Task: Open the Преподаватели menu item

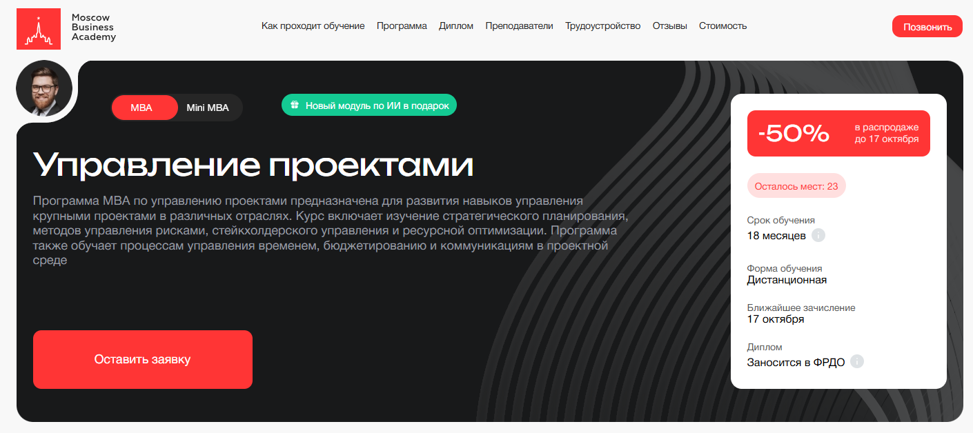Action: pyautogui.click(x=519, y=26)
